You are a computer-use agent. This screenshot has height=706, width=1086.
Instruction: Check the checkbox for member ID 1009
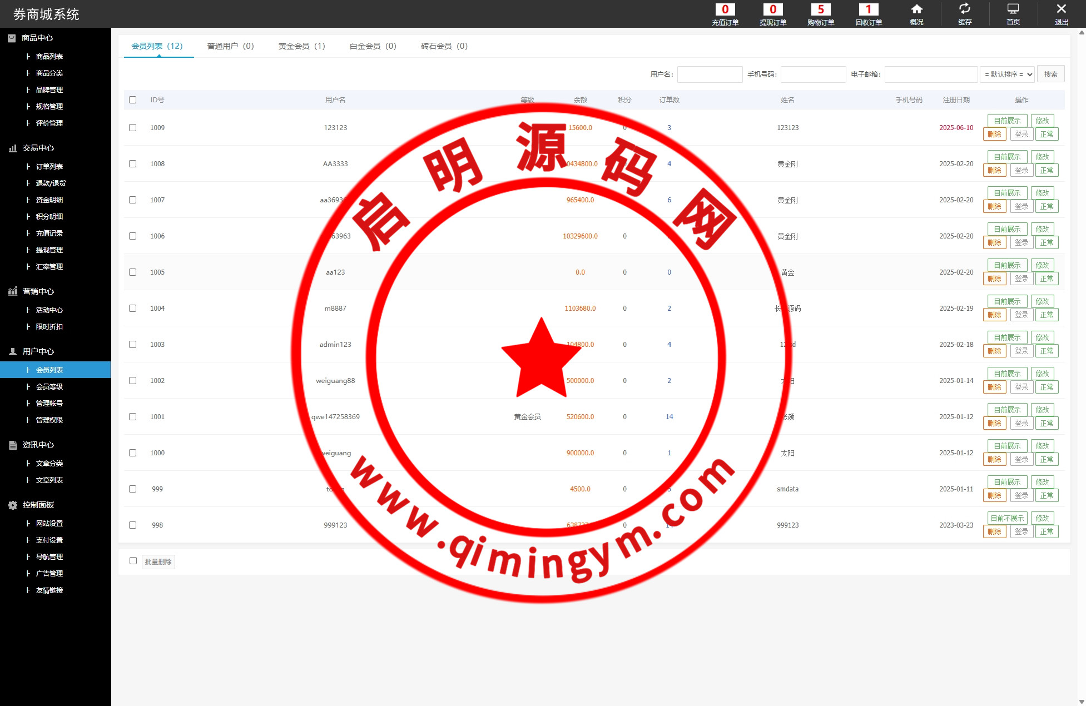[132, 127]
